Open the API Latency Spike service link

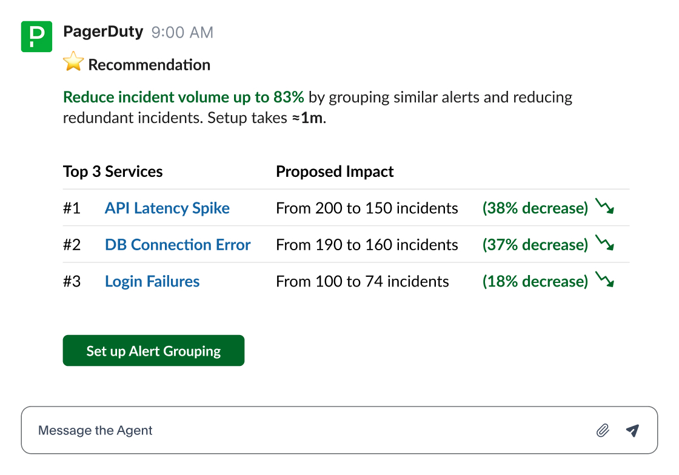click(x=167, y=208)
